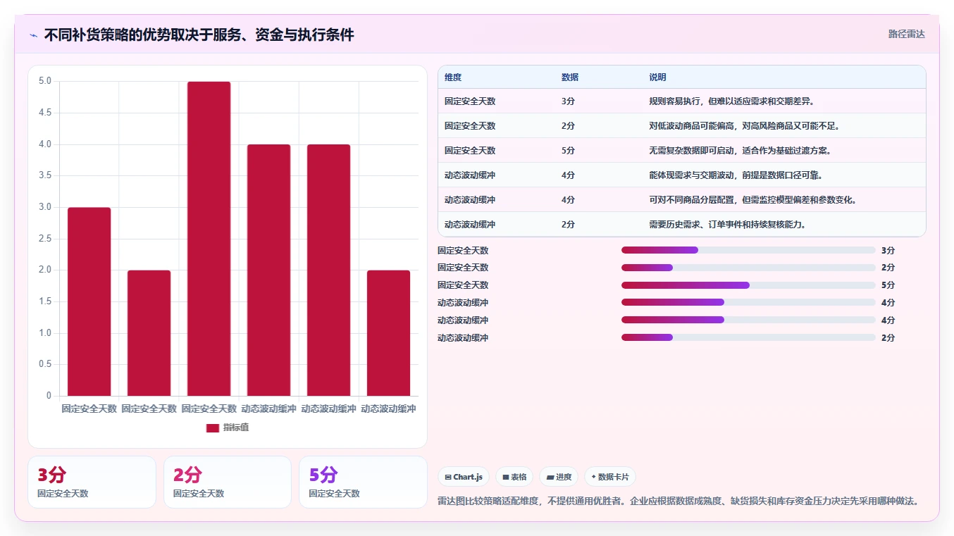Click the row 规则容易执行，但难以适应需求和交期差异
This screenshot has width=954, height=536.
681,101
